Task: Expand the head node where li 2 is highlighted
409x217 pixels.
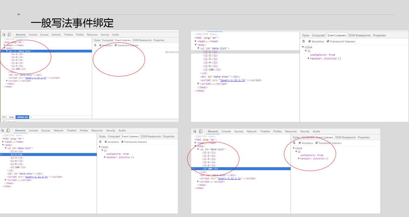Action: coord(3,142)
